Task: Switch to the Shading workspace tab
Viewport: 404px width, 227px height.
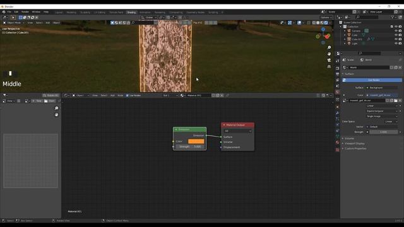Action: [x=131, y=13]
